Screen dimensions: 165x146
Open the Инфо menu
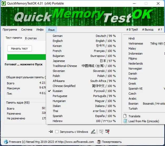pyautogui.click(x=40, y=30)
